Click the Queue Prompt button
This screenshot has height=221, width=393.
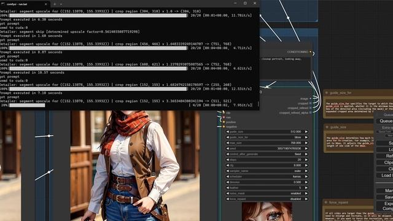(x=385, y=121)
